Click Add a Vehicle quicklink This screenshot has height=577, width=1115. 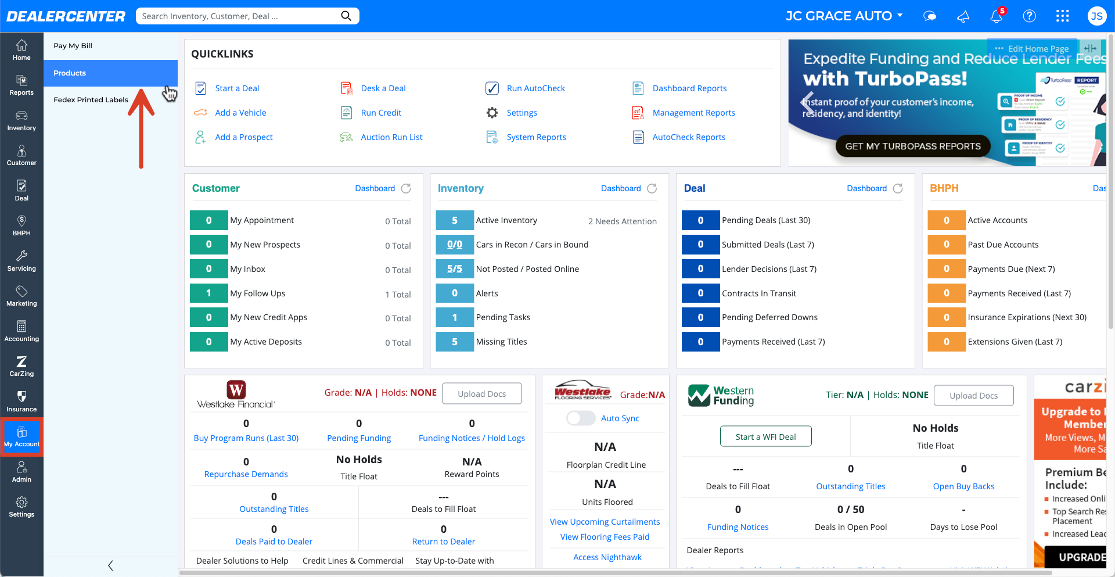click(240, 113)
